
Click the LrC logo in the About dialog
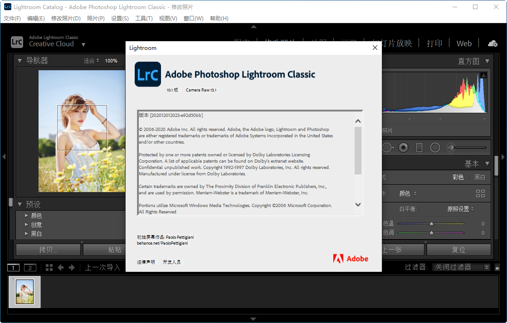point(147,75)
